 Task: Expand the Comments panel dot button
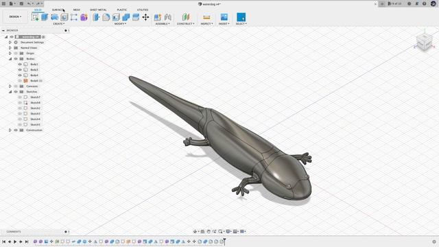(66, 232)
